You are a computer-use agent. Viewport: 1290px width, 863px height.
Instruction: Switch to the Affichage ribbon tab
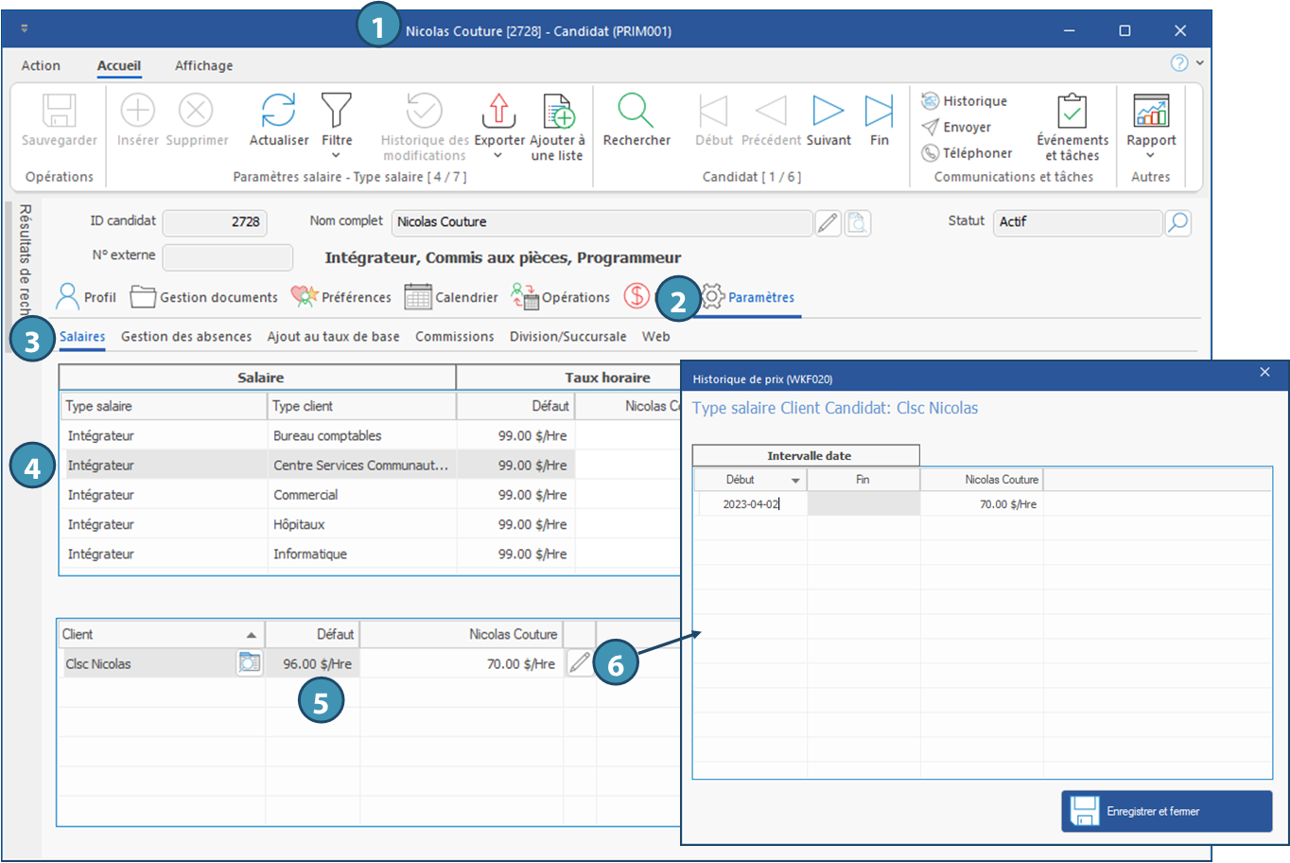click(x=203, y=65)
